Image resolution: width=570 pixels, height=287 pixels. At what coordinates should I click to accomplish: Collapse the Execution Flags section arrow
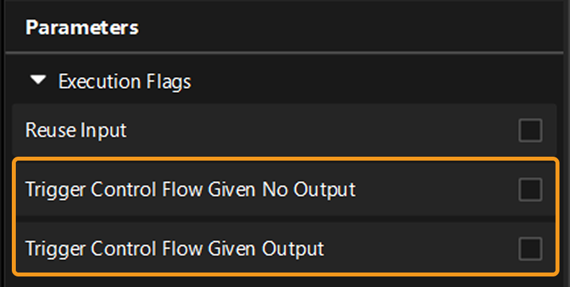coord(39,81)
